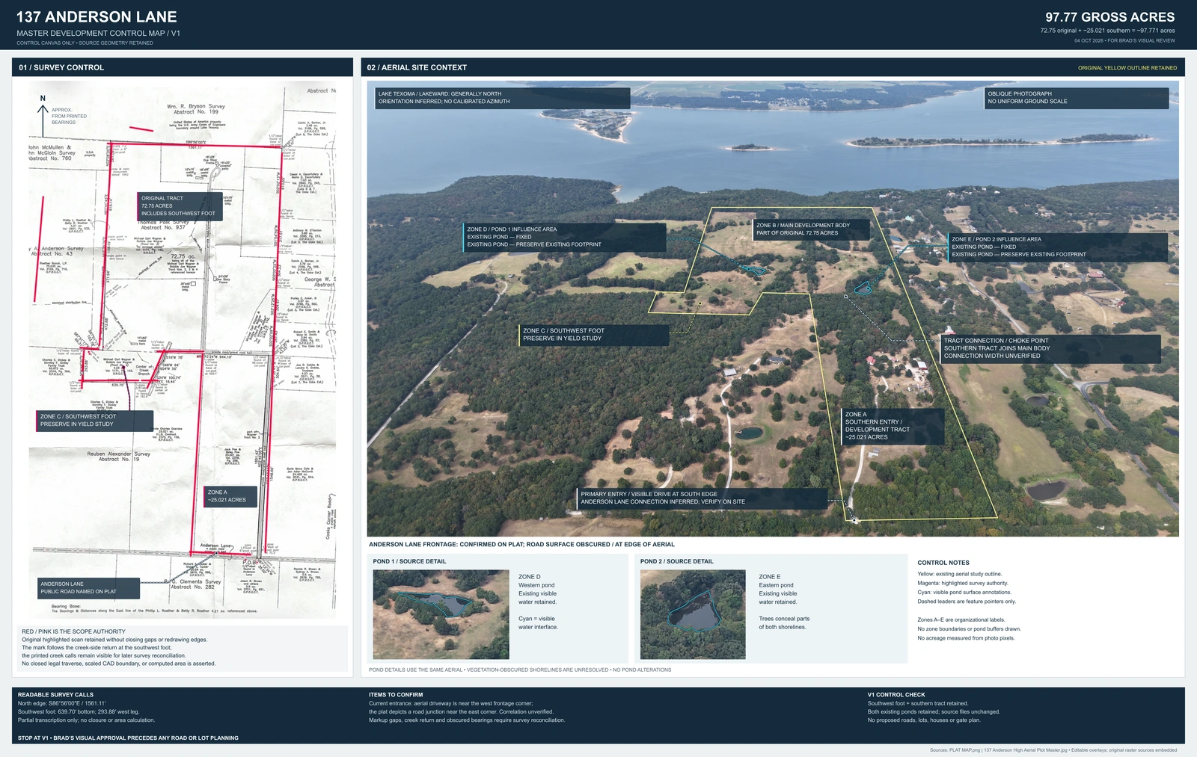Select the STOP AT V1 approval line
Screen dimensions: 1197x757
click(128, 738)
